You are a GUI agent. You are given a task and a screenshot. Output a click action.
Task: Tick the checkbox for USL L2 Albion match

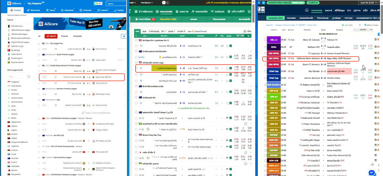tap(266, 40)
